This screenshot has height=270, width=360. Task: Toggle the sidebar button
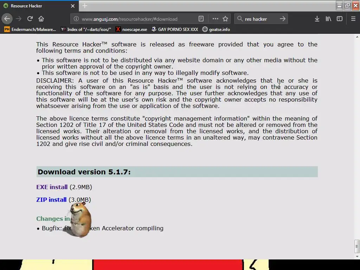(340, 19)
